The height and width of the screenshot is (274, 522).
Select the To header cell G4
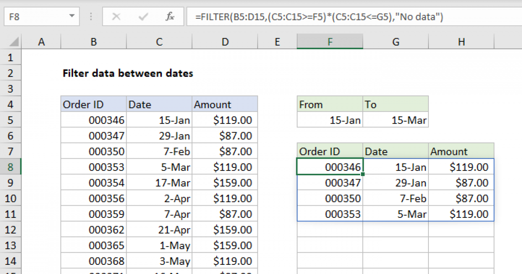point(395,104)
